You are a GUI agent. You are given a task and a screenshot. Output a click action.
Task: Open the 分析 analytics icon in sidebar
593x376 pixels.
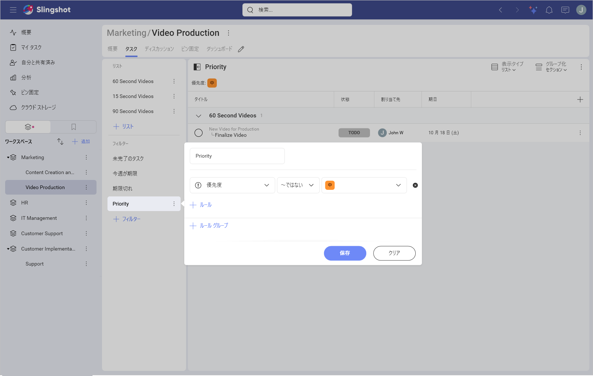(13, 77)
